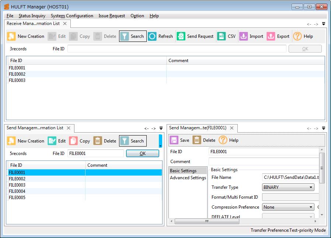The width and height of the screenshot is (331, 238).
Task: Export receive list via CSV icon
Action: pos(222,36)
